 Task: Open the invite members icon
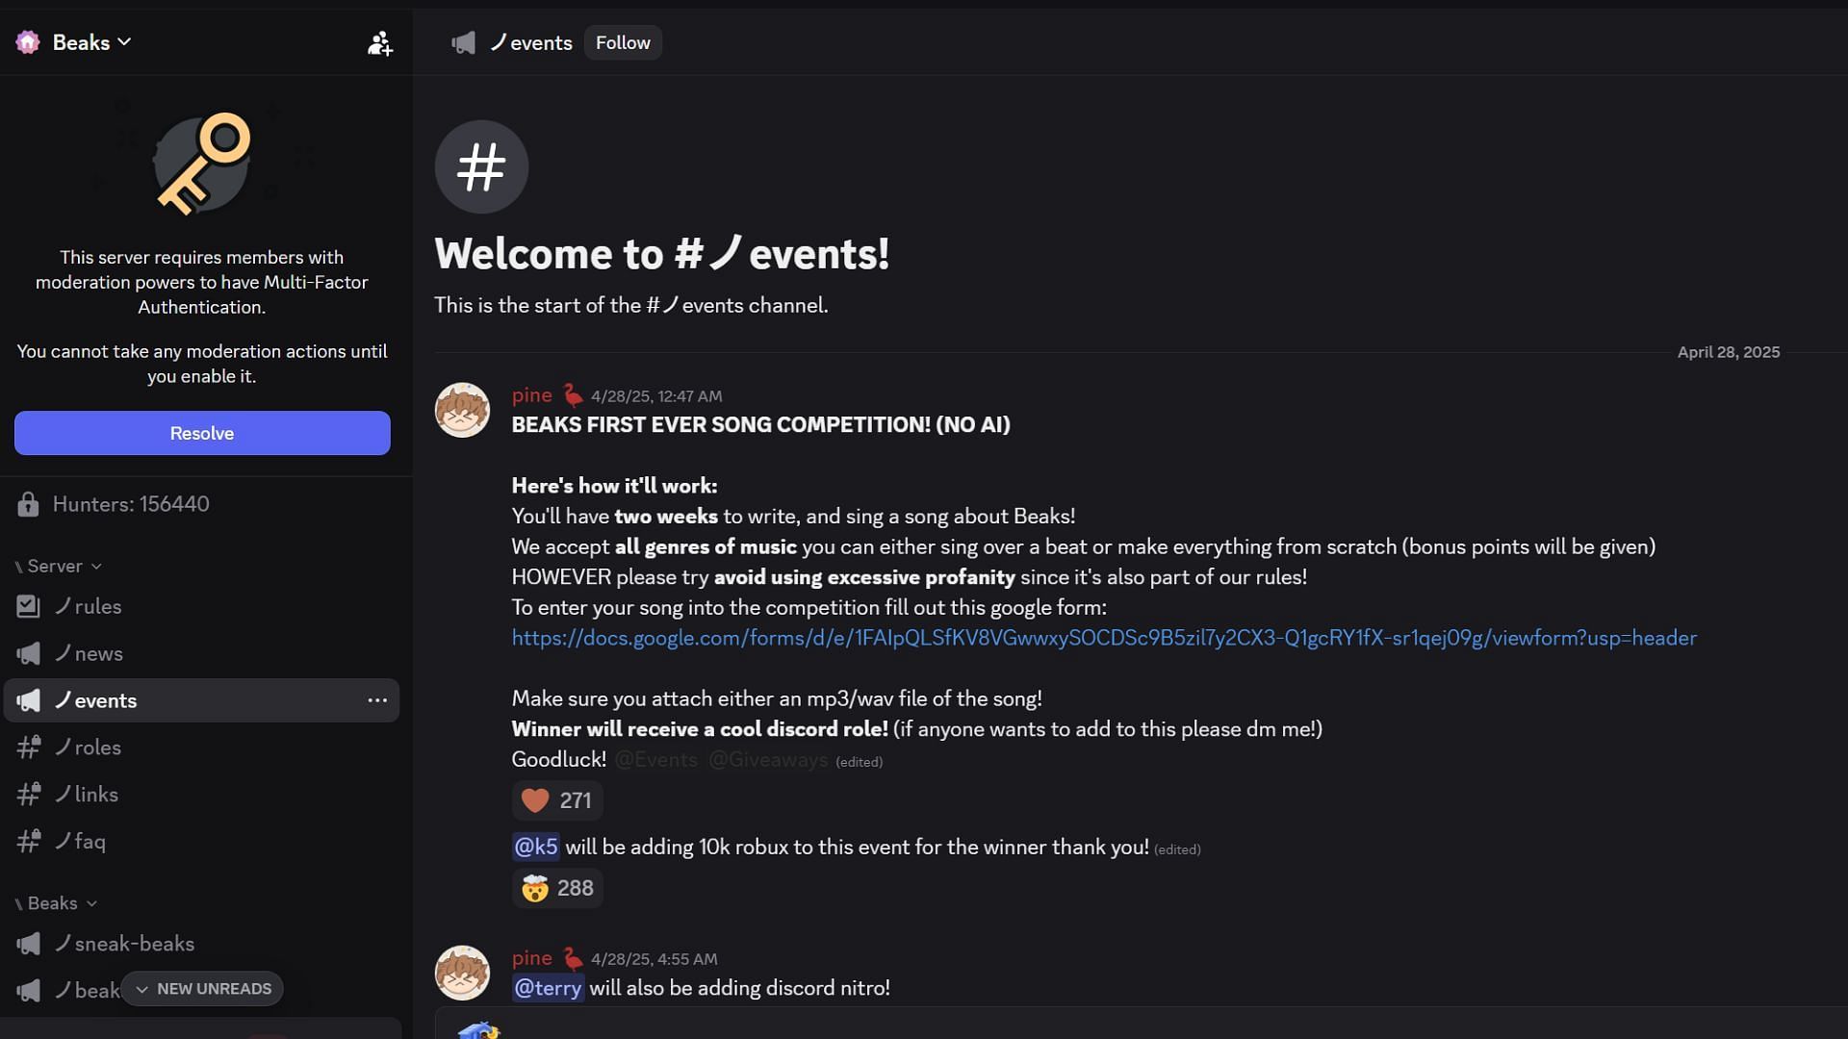point(380,43)
